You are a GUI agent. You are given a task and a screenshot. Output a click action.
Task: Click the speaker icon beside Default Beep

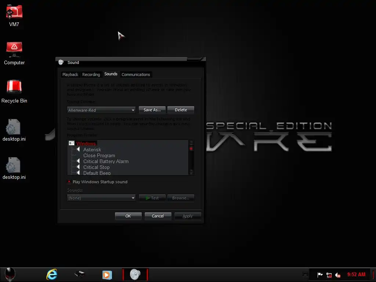[79, 173]
